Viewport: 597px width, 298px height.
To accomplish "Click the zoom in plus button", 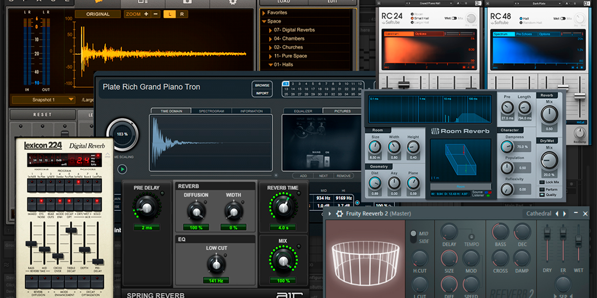I will 146,14.
